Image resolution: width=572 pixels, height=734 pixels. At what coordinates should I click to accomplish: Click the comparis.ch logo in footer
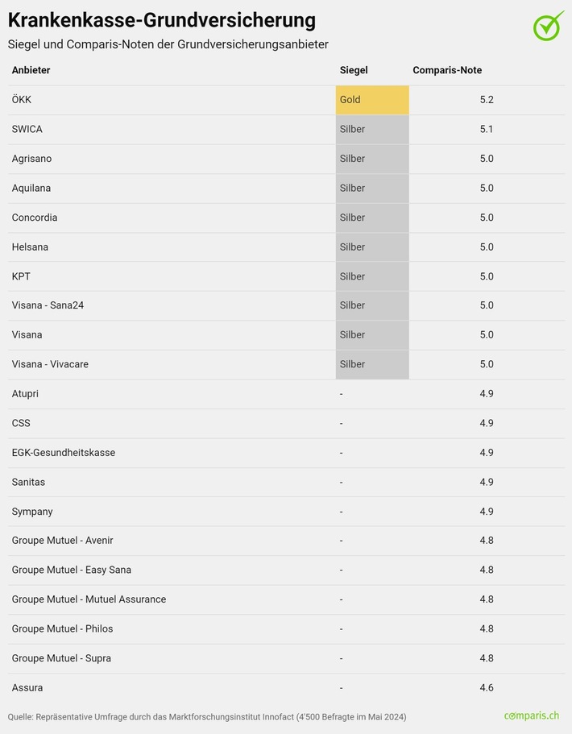(531, 715)
